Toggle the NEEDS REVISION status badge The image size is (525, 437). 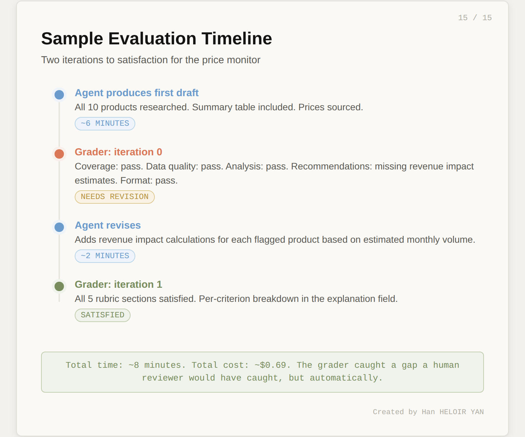point(114,197)
